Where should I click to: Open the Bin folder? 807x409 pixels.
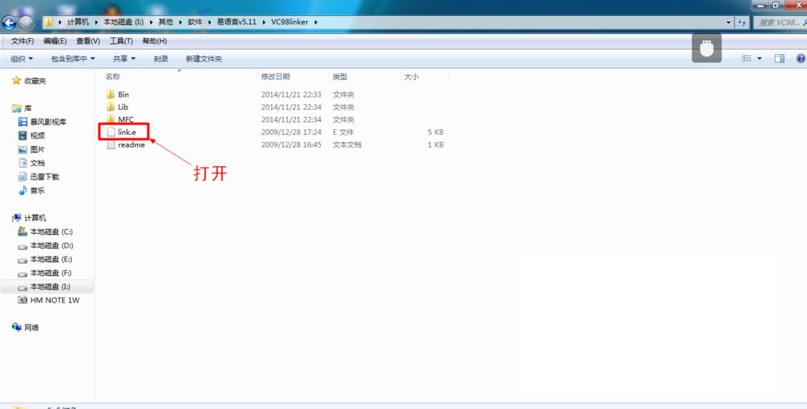click(x=123, y=94)
